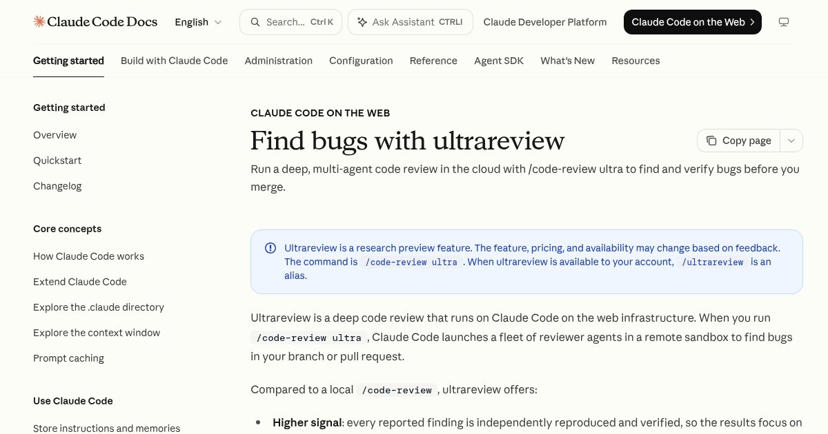Image resolution: width=828 pixels, height=434 pixels.
Task: Click the copy icon in Copy page
Action: coord(711,141)
